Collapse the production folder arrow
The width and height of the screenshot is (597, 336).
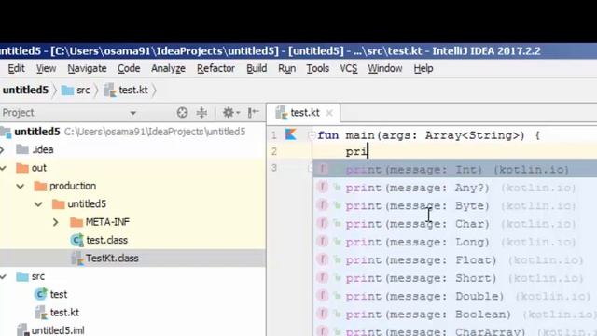21,186
